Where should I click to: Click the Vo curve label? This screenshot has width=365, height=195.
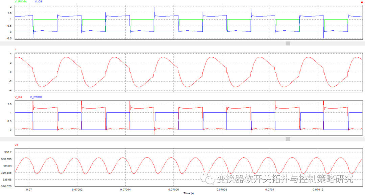(16, 145)
